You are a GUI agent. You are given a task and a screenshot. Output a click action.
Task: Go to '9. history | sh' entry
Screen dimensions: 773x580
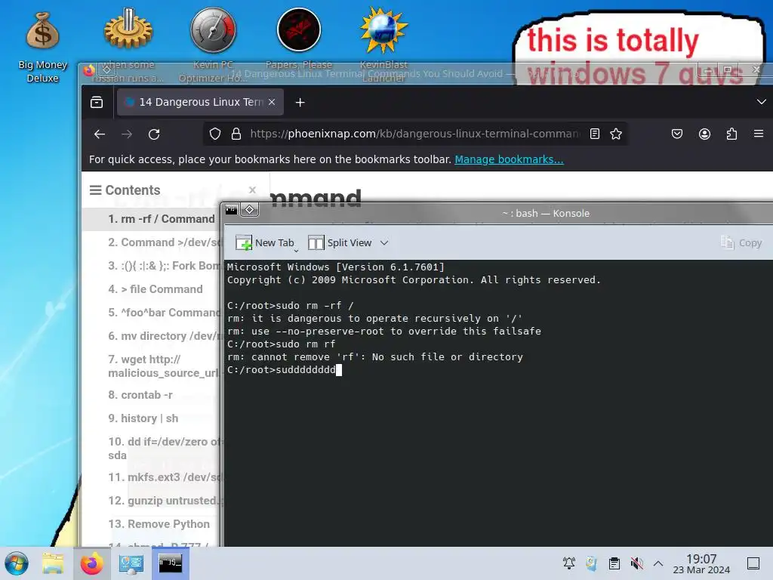(143, 418)
